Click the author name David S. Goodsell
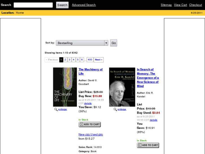205x154 pixels. pos(88,82)
